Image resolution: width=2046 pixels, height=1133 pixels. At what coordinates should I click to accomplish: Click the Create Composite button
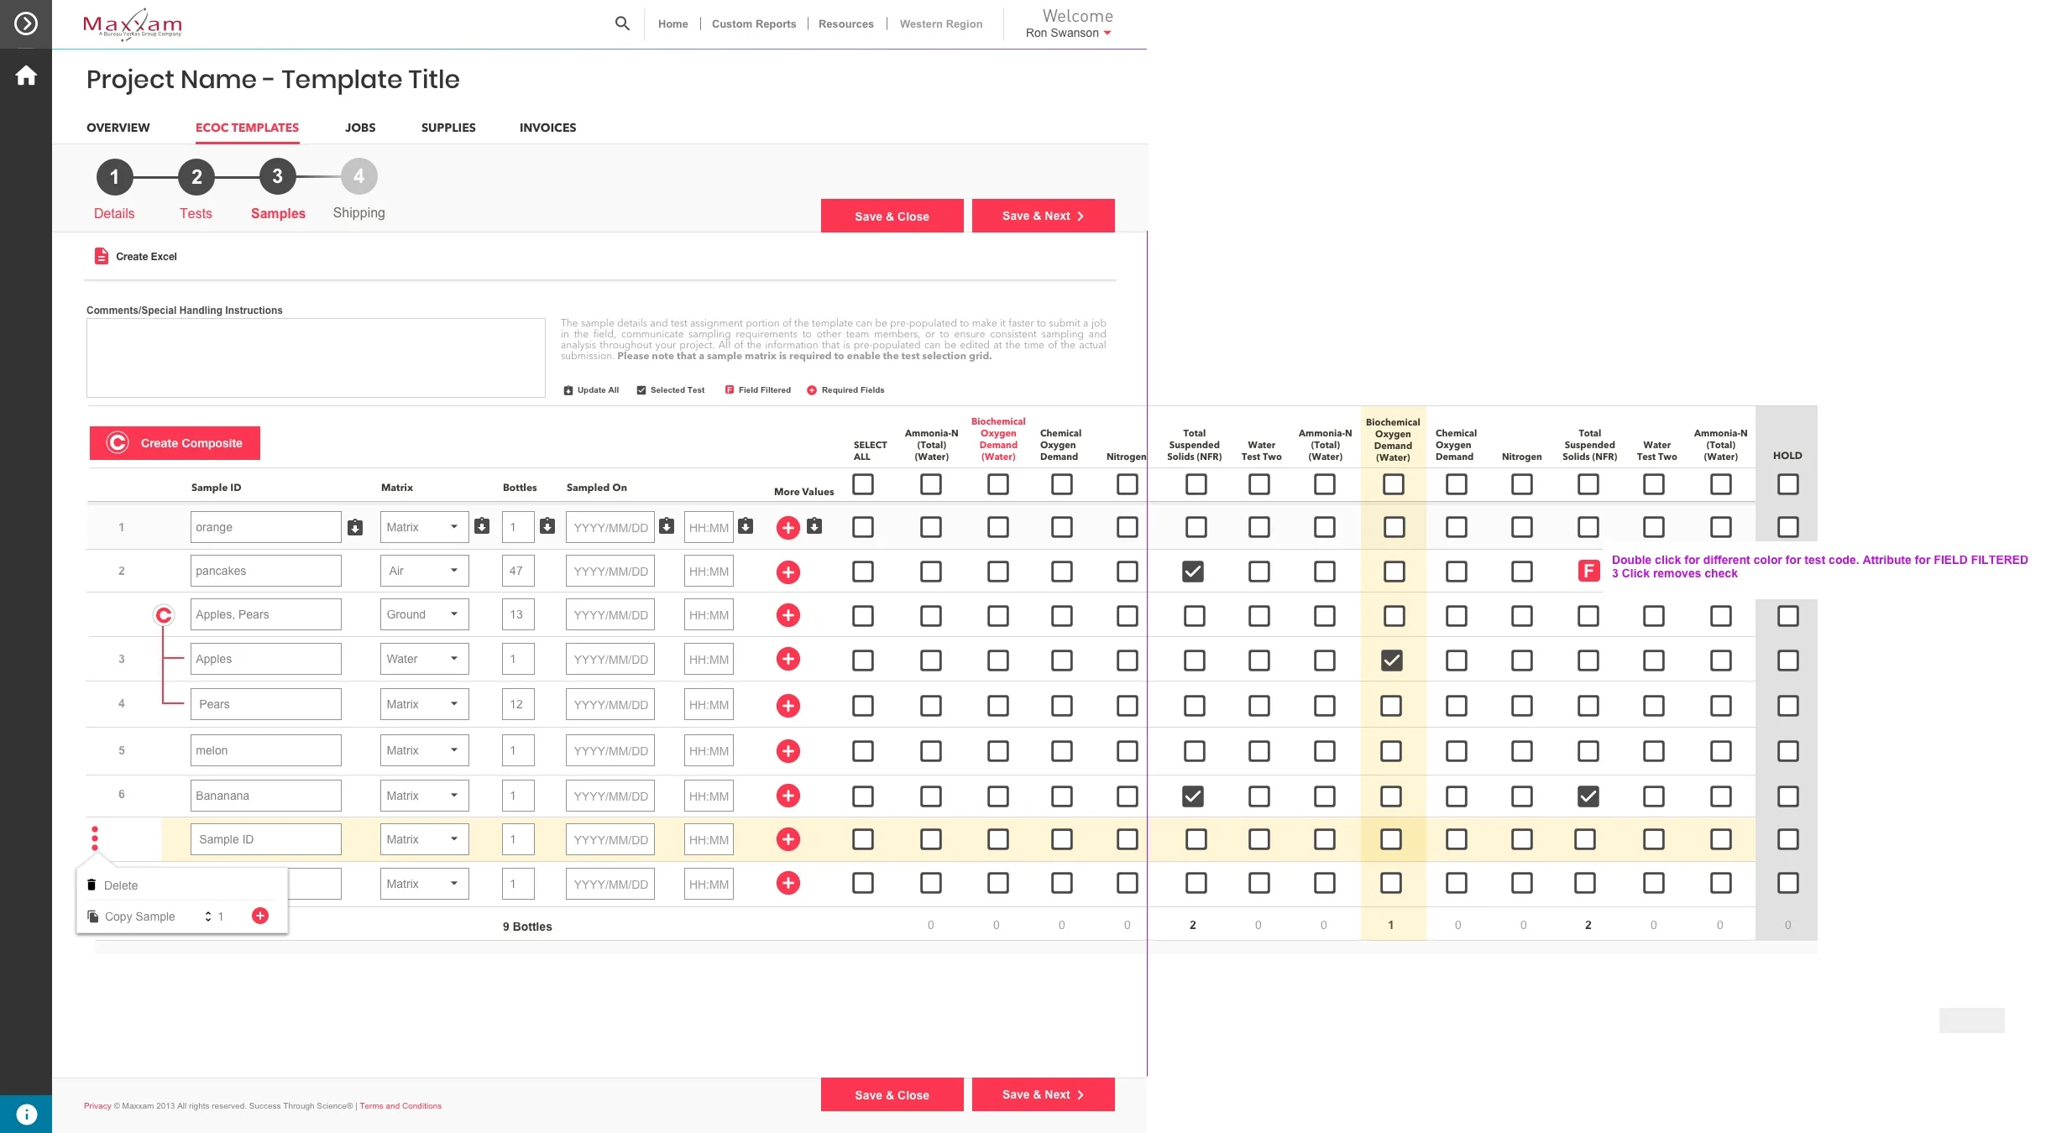point(175,443)
